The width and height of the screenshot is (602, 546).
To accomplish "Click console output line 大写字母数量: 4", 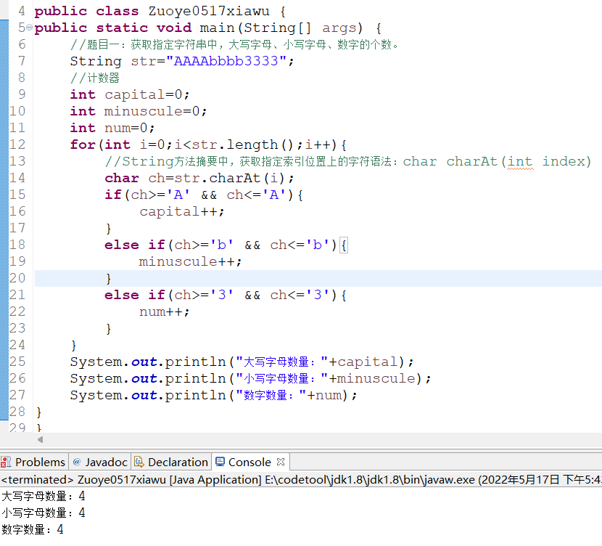I will [44, 496].
